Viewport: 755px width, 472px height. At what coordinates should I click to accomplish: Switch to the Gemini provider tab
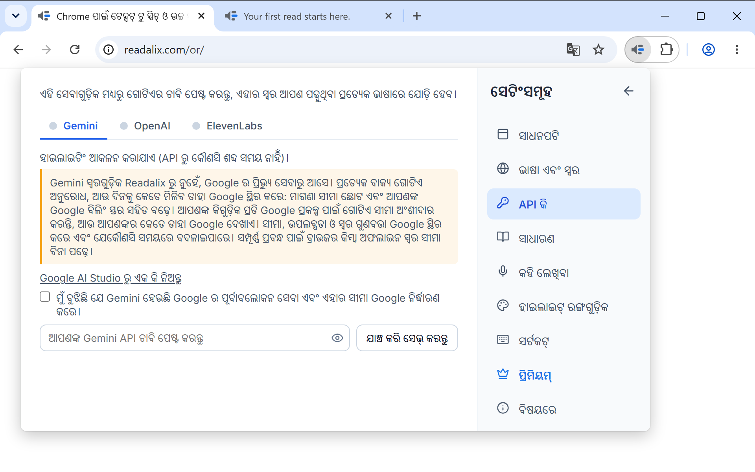click(74, 126)
